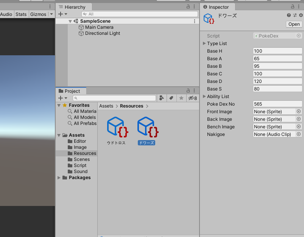
Task: Edit the Base D value field
Action: click(277, 81)
